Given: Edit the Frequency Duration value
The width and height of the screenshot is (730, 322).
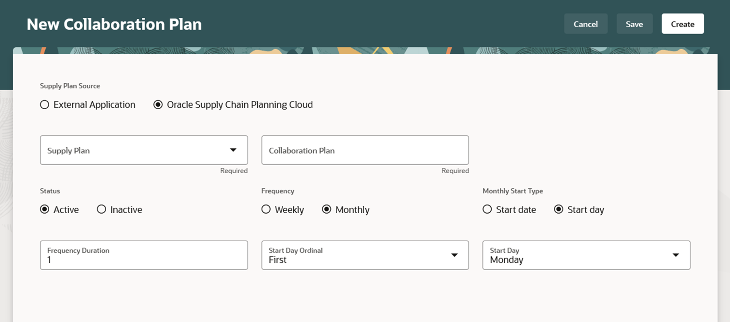Looking at the screenshot, I should 143,258.
